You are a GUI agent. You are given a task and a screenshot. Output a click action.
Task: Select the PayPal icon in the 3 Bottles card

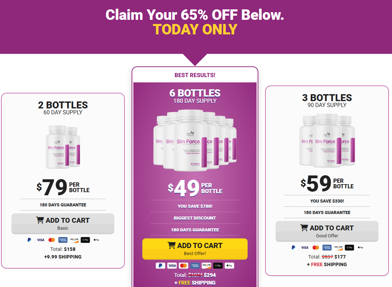pyautogui.click(x=293, y=247)
